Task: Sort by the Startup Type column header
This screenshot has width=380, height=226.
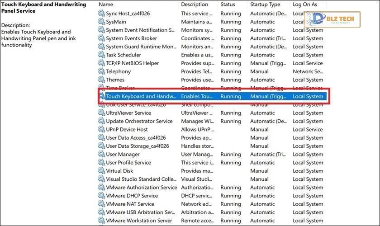Action: tap(265, 4)
